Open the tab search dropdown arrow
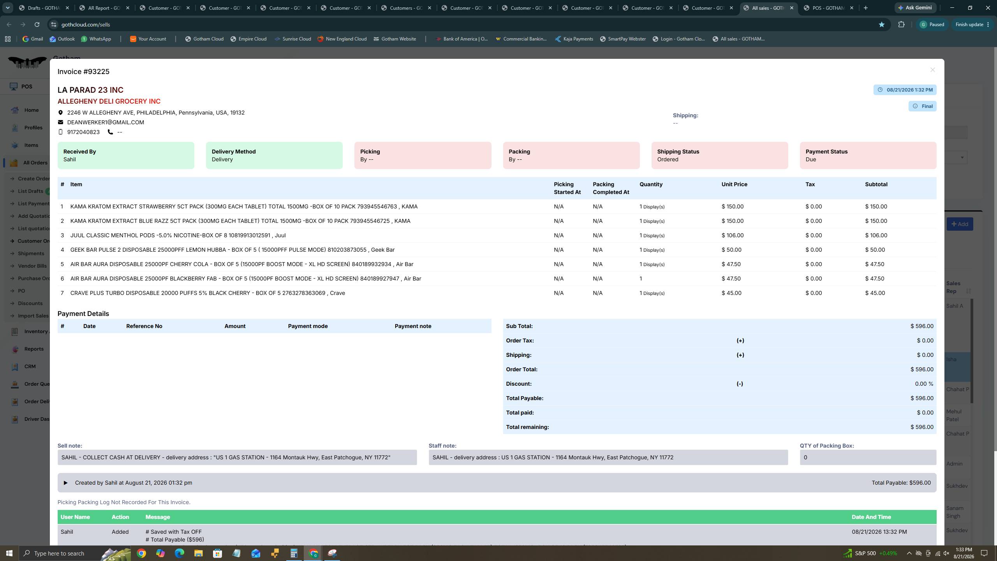997x561 pixels. (8, 8)
